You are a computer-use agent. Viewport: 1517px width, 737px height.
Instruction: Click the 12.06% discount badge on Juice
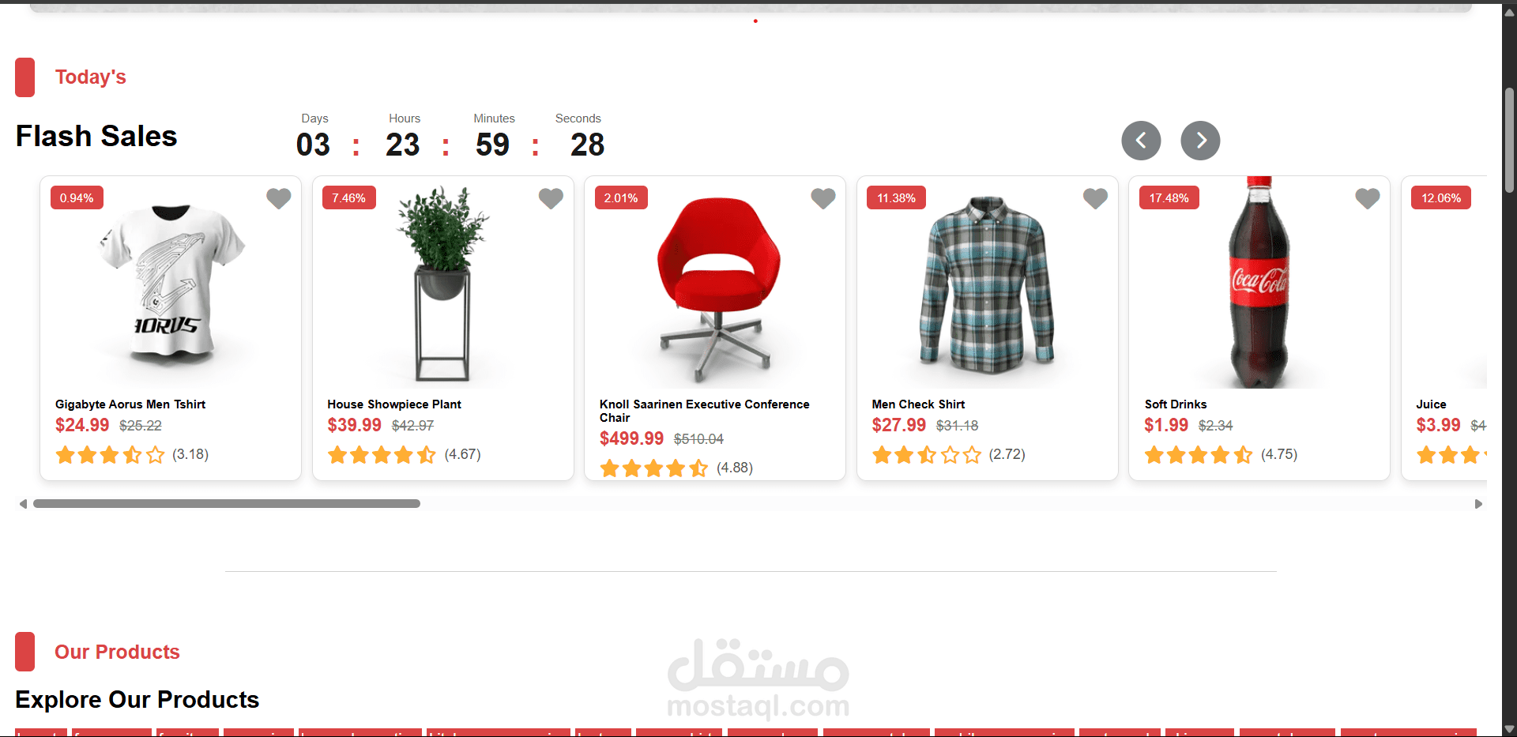[1441, 197]
